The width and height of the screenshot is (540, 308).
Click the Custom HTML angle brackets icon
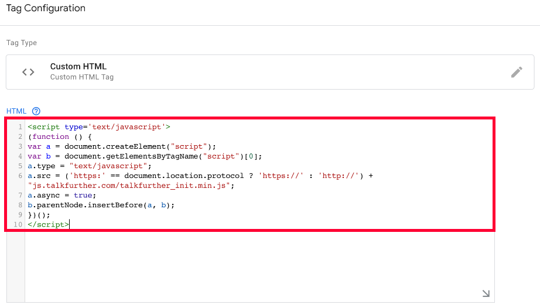(28, 72)
